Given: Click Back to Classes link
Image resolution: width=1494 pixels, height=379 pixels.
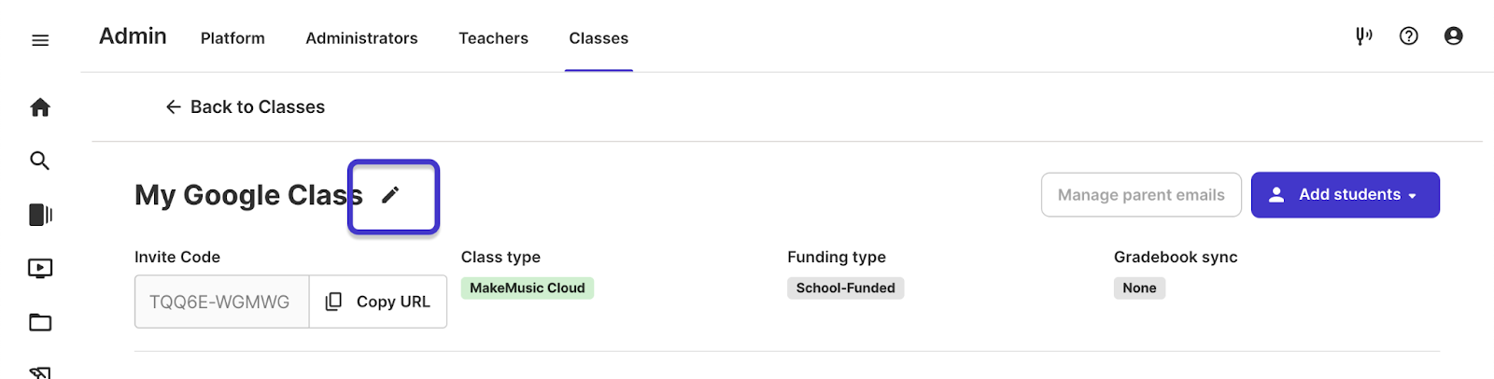Looking at the screenshot, I should pyautogui.click(x=246, y=107).
